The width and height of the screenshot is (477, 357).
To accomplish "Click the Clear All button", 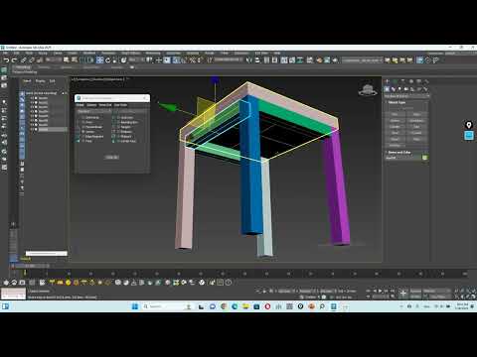I will click(x=112, y=158).
